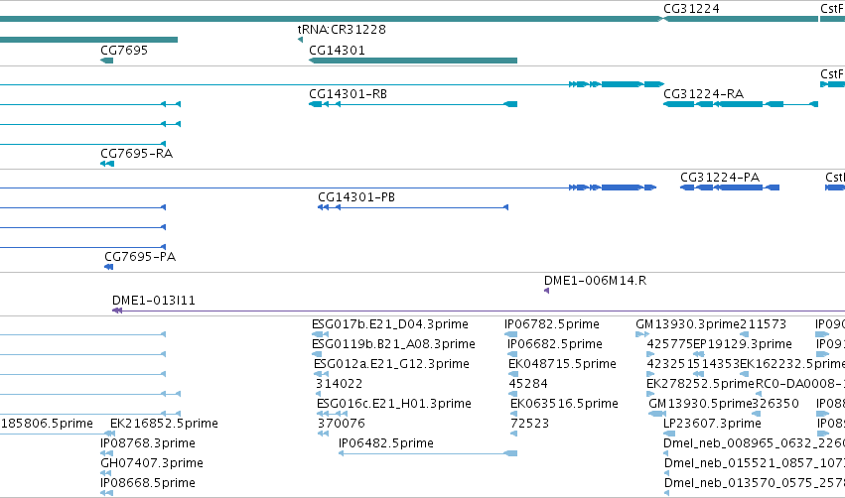The image size is (845, 498).
Task: Select the DME1-013I11 label
Action: click(154, 301)
